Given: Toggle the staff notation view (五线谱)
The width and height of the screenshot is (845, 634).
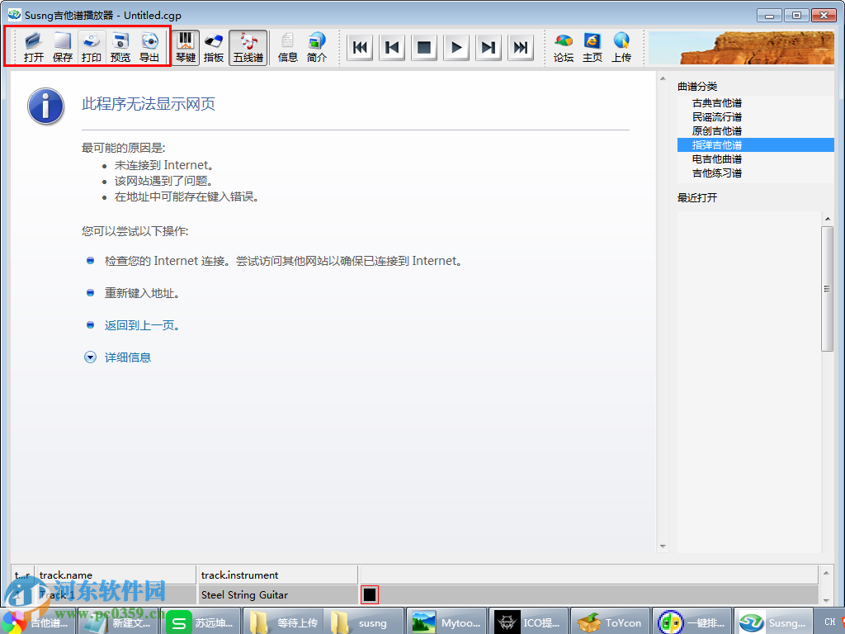Looking at the screenshot, I should 248,47.
